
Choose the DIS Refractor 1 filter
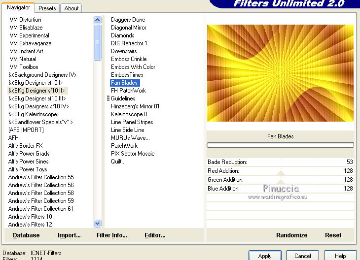(129, 43)
